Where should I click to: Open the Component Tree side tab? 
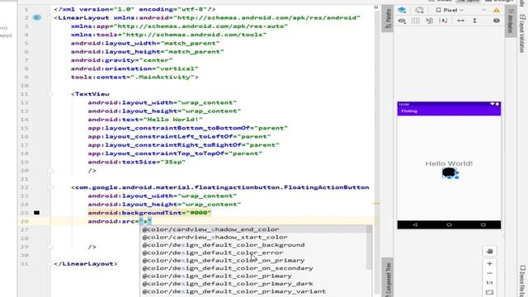pos(388,278)
